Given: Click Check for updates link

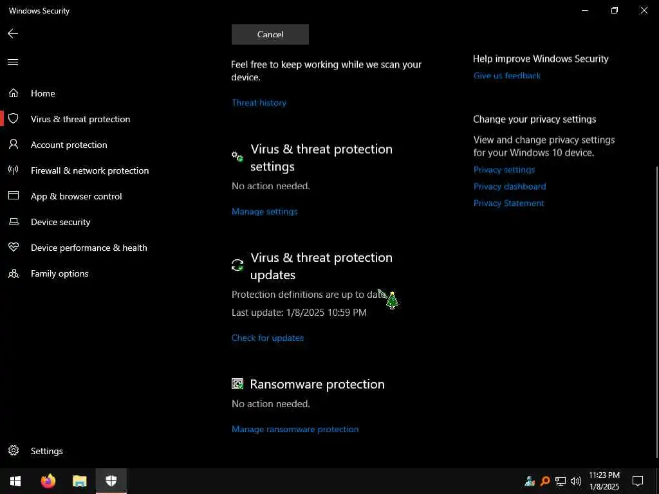Looking at the screenshot, I should point(267,338).
